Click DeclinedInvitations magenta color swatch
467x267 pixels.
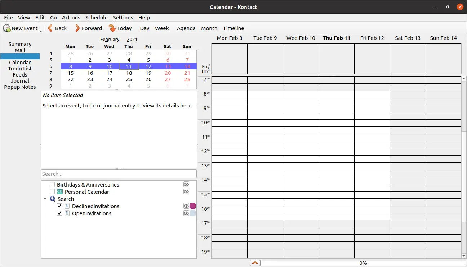(x=193, y=206)
